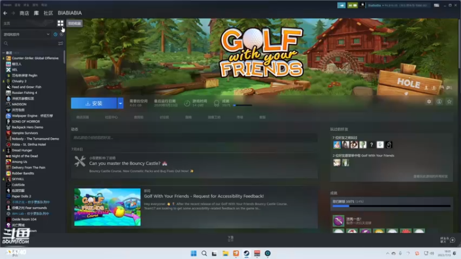Select Chivalry 2 in library

click(x=19, y=81)
